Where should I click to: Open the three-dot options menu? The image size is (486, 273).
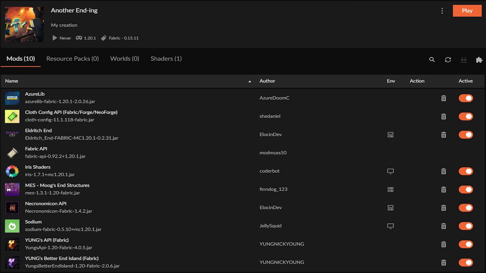click(442, 11)
